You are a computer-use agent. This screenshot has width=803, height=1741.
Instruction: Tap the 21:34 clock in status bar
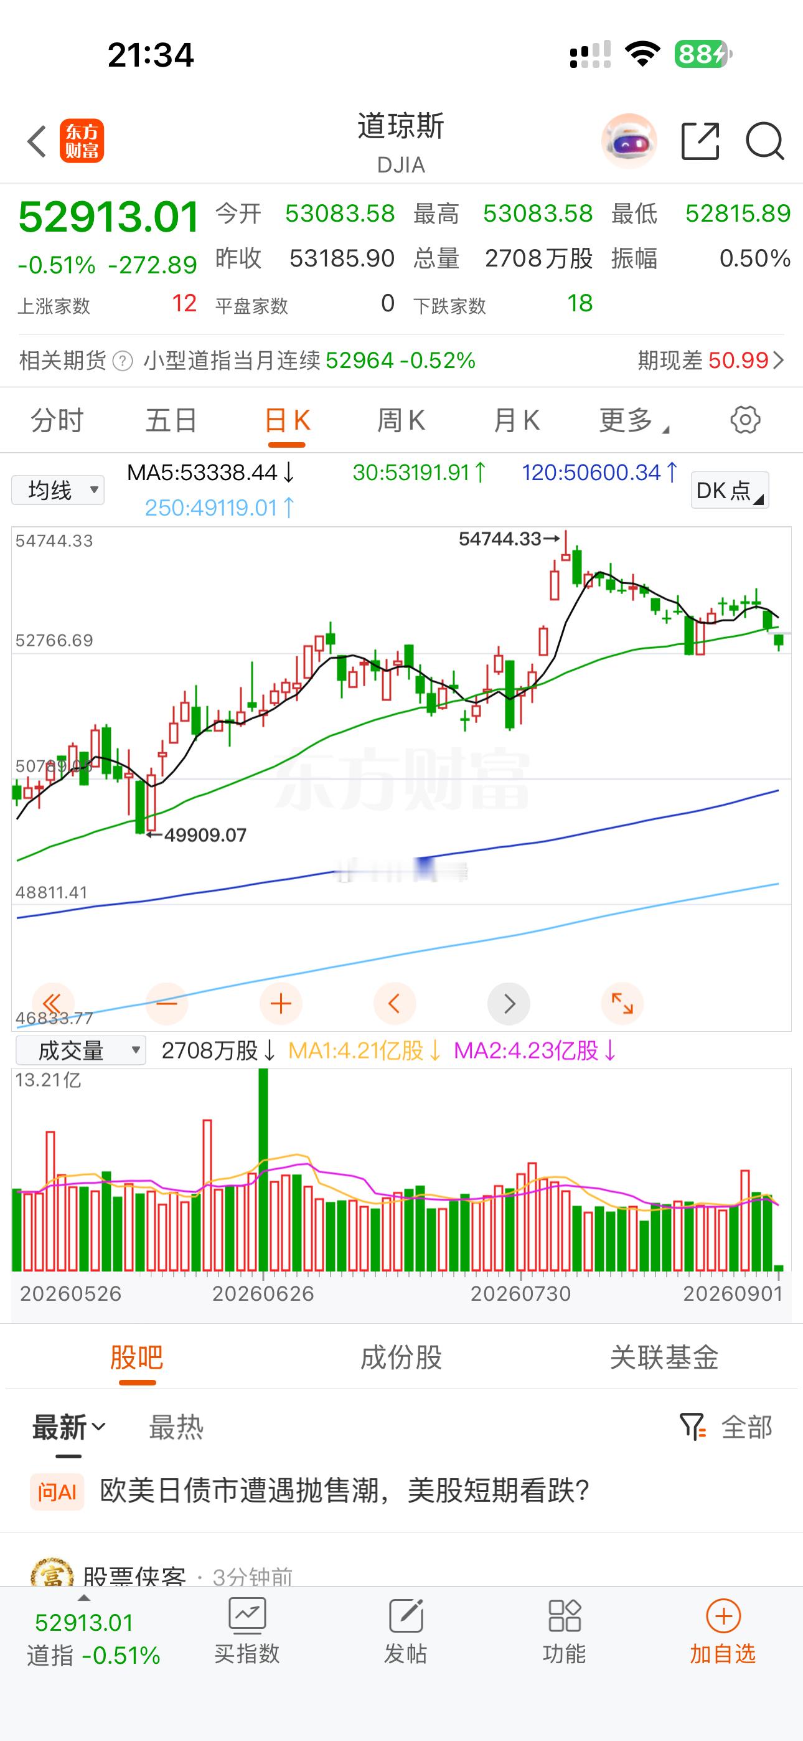(151, 55)
